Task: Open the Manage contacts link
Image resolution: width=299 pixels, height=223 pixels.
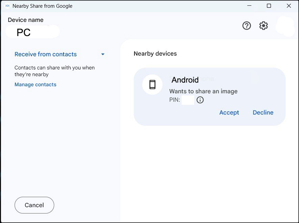Action: (x=35, y=85)
